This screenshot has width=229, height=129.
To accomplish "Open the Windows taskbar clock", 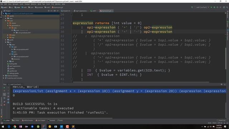I will 219,126.
